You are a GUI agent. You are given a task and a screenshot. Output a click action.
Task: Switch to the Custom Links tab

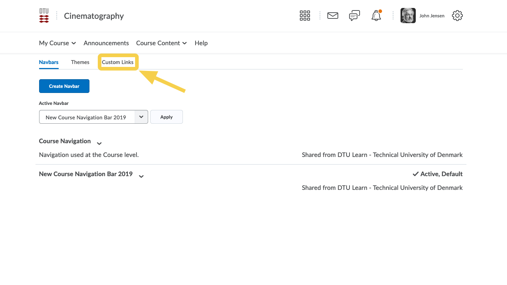[x=118, y=62]
